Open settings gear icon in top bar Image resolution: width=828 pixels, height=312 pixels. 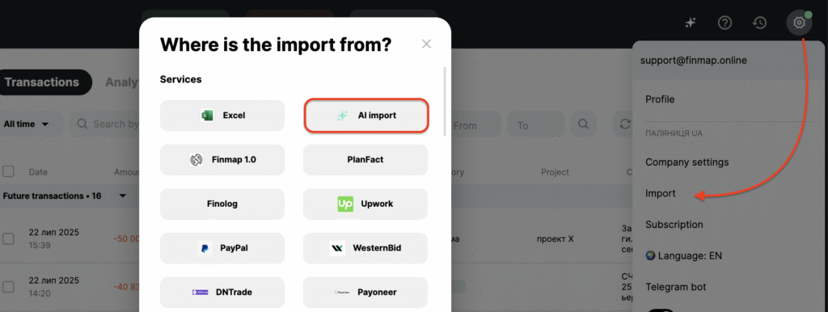[x=799, y=23]
